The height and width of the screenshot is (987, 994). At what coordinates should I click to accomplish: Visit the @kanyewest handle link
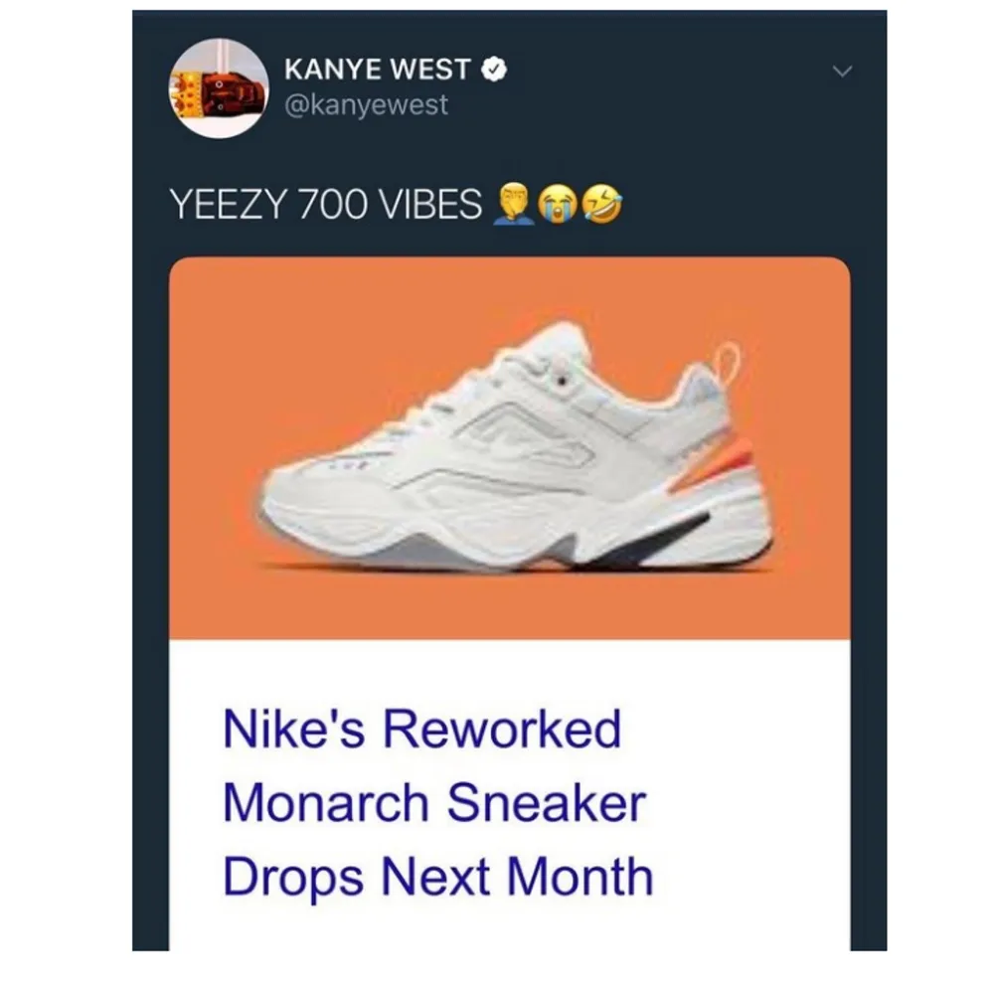[367, 104]
